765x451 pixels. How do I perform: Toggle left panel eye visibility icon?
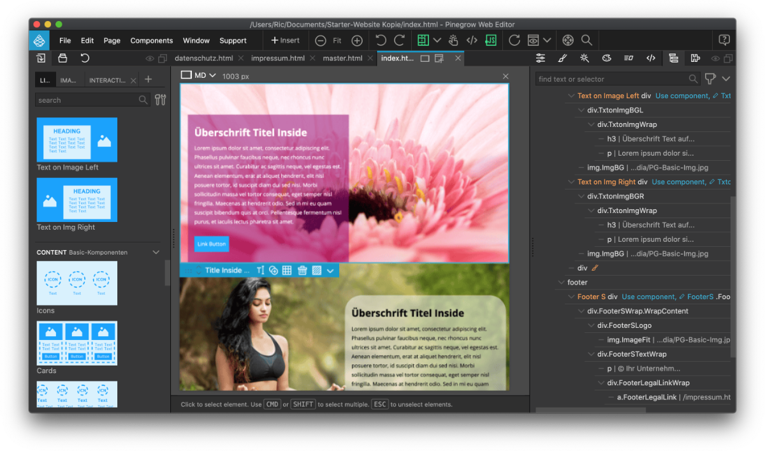click(150, 59)
